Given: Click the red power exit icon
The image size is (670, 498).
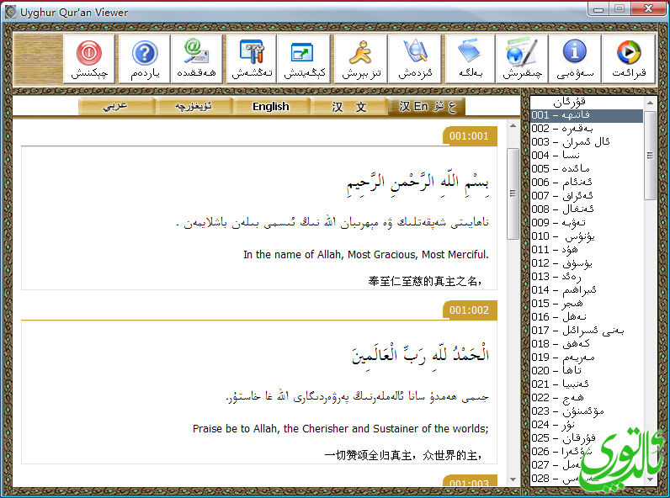Looking at the screenshot, I should (89, 59).
